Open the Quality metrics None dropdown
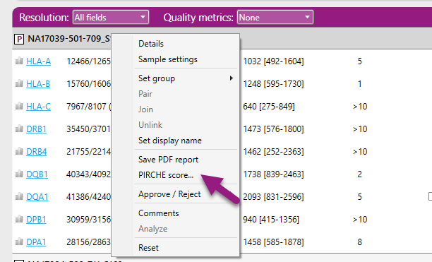Screen dimensions: 432x262 pos(275,18)
